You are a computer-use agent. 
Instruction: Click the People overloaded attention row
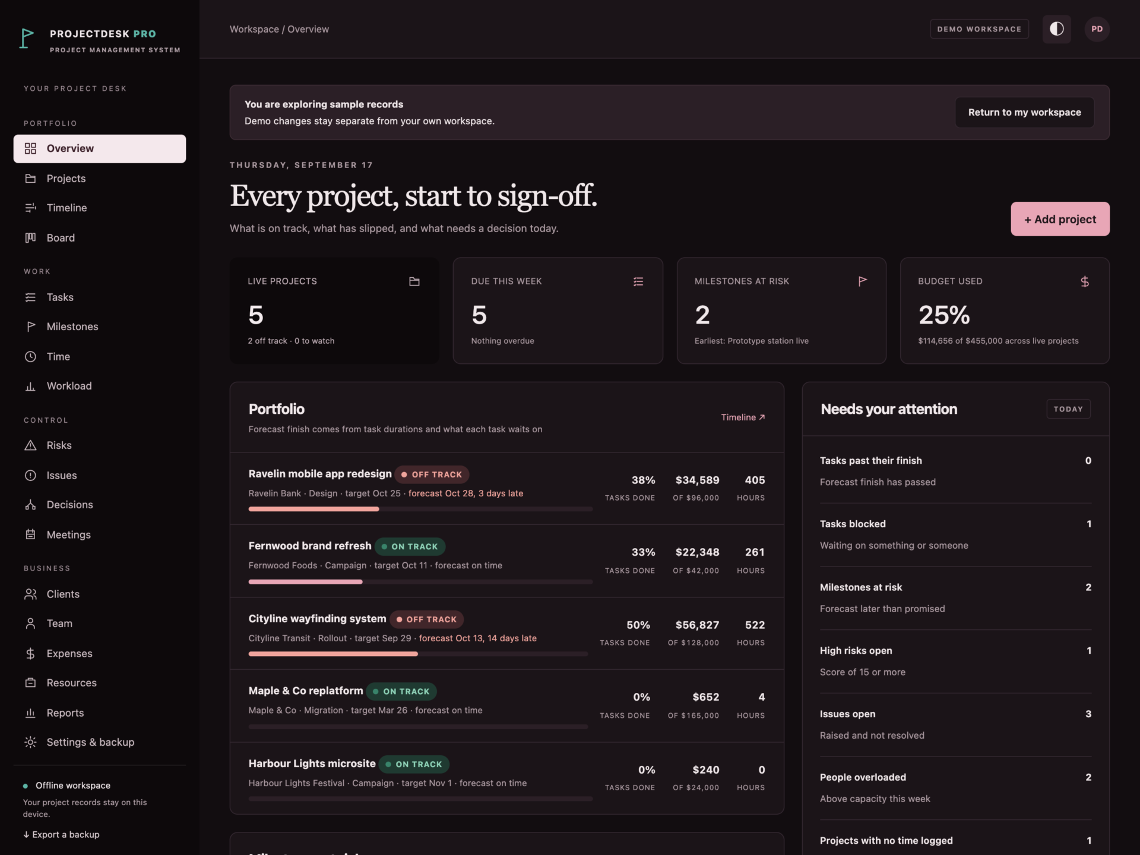coord(955,788)
